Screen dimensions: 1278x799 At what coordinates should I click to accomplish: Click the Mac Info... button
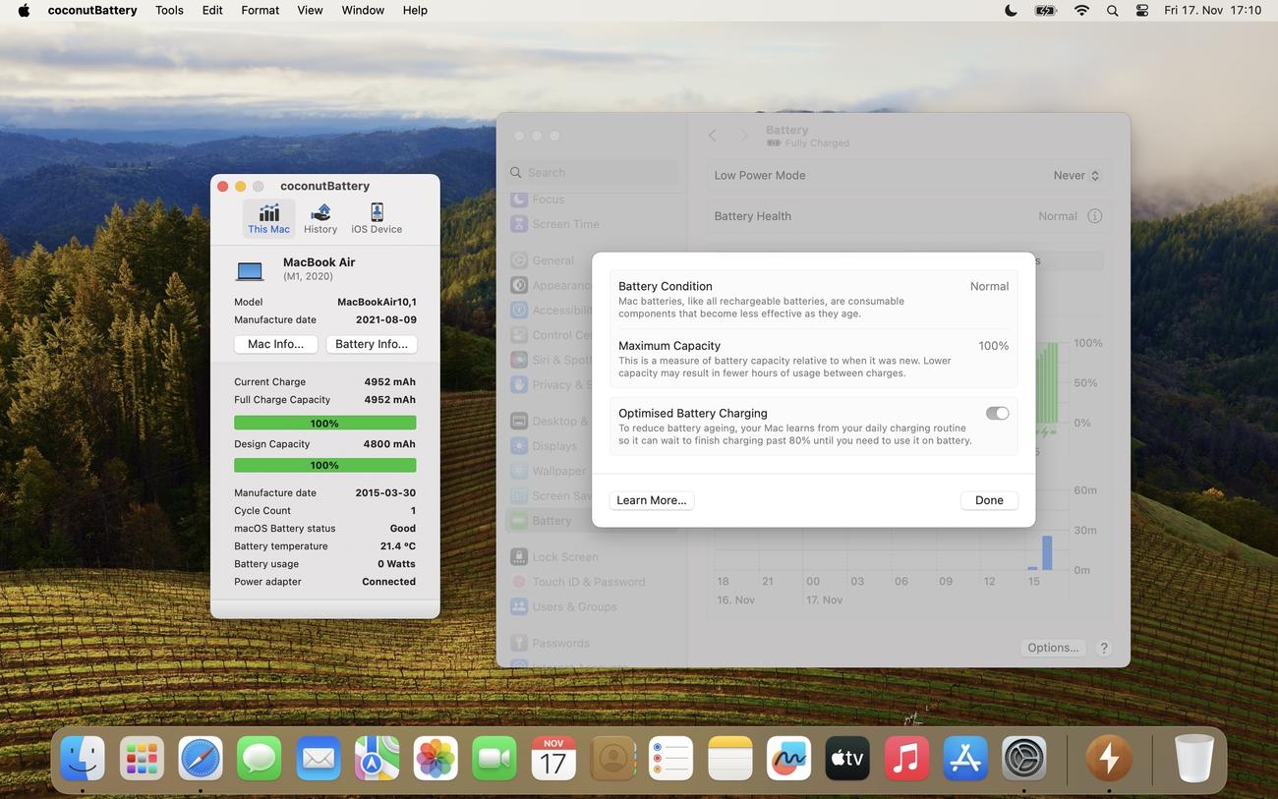pos(275,344)
